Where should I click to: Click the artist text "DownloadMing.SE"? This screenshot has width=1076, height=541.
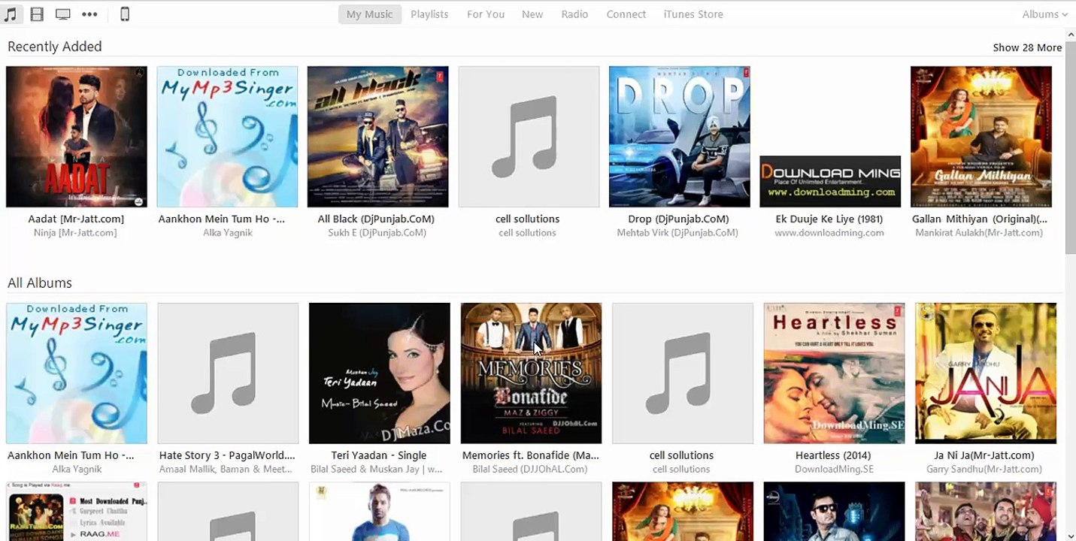coord(834,469)
